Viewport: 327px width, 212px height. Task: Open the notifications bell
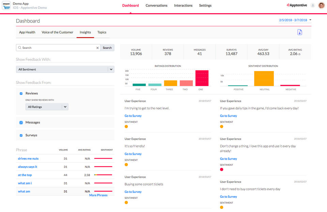313,5
